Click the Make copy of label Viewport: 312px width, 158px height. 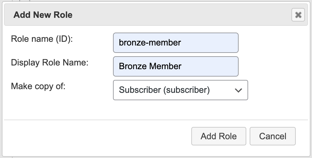pos(38,86)
